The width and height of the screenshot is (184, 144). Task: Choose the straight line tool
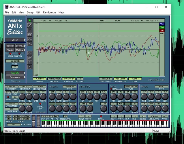click(x=30, y=30)
